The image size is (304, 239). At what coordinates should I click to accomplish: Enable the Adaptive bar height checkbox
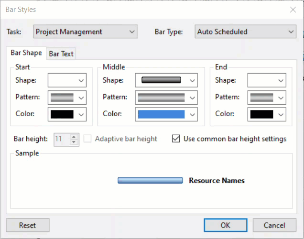click(x=88, y=139)
